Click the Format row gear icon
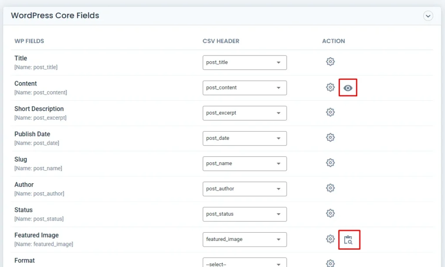Image resolution: width=445 pixels, height=267 pixels. pyautogui.click(x=330, y=263)
